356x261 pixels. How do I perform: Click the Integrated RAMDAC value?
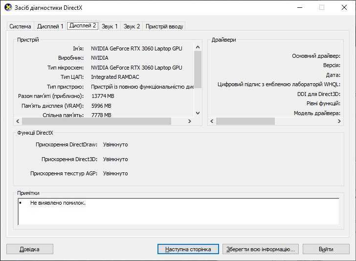point(115,77)
